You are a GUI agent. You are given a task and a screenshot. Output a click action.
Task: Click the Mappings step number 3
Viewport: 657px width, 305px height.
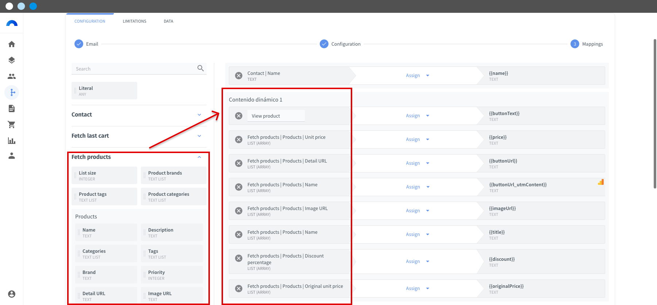tap(575, 44)
